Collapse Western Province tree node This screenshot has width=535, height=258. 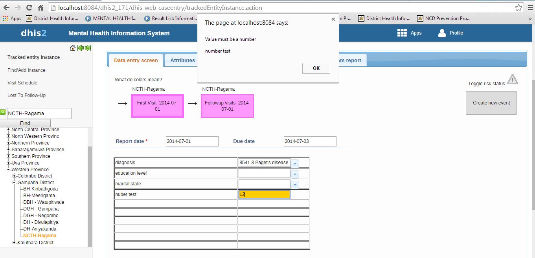pos(9,170)
